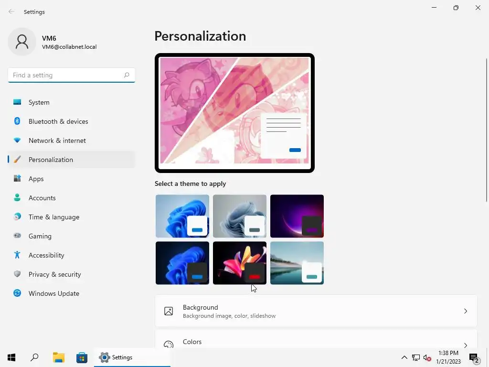Expand Background settings chevron
Viewport: 489px width, 367px height.
(465, 311)
